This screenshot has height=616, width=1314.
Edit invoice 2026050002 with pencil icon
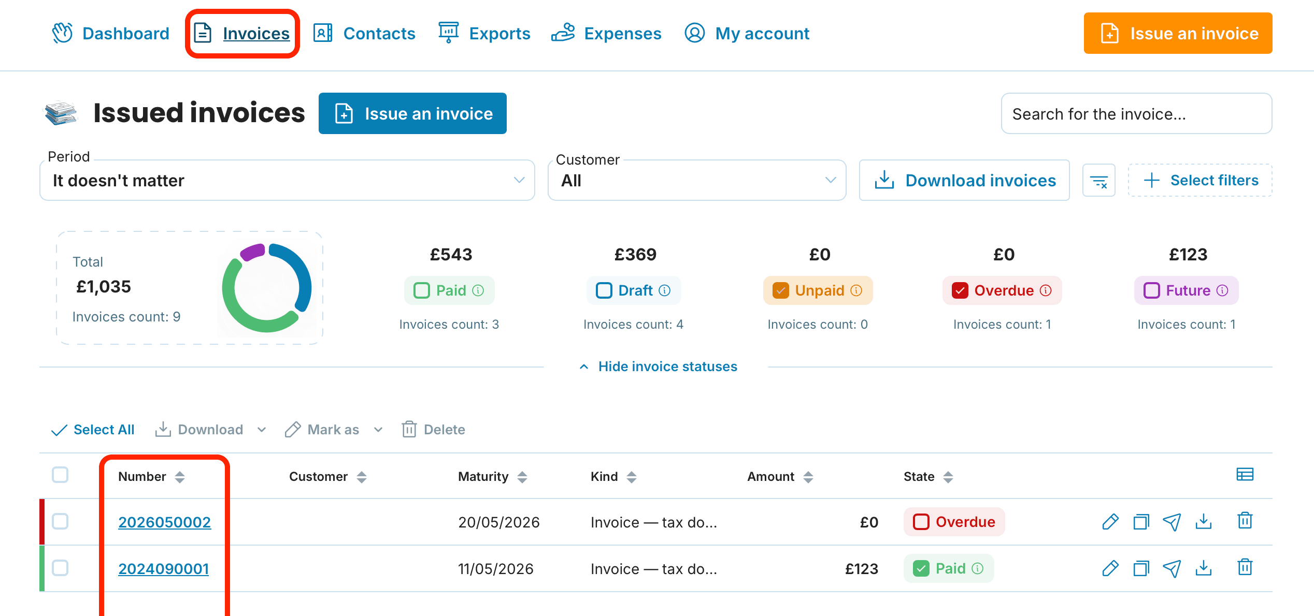click(1110, 522)
